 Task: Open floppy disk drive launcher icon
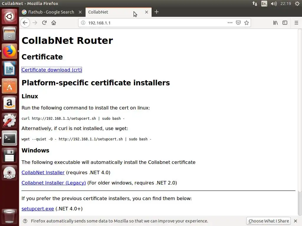pyautogui.click(x=9, y=155)
